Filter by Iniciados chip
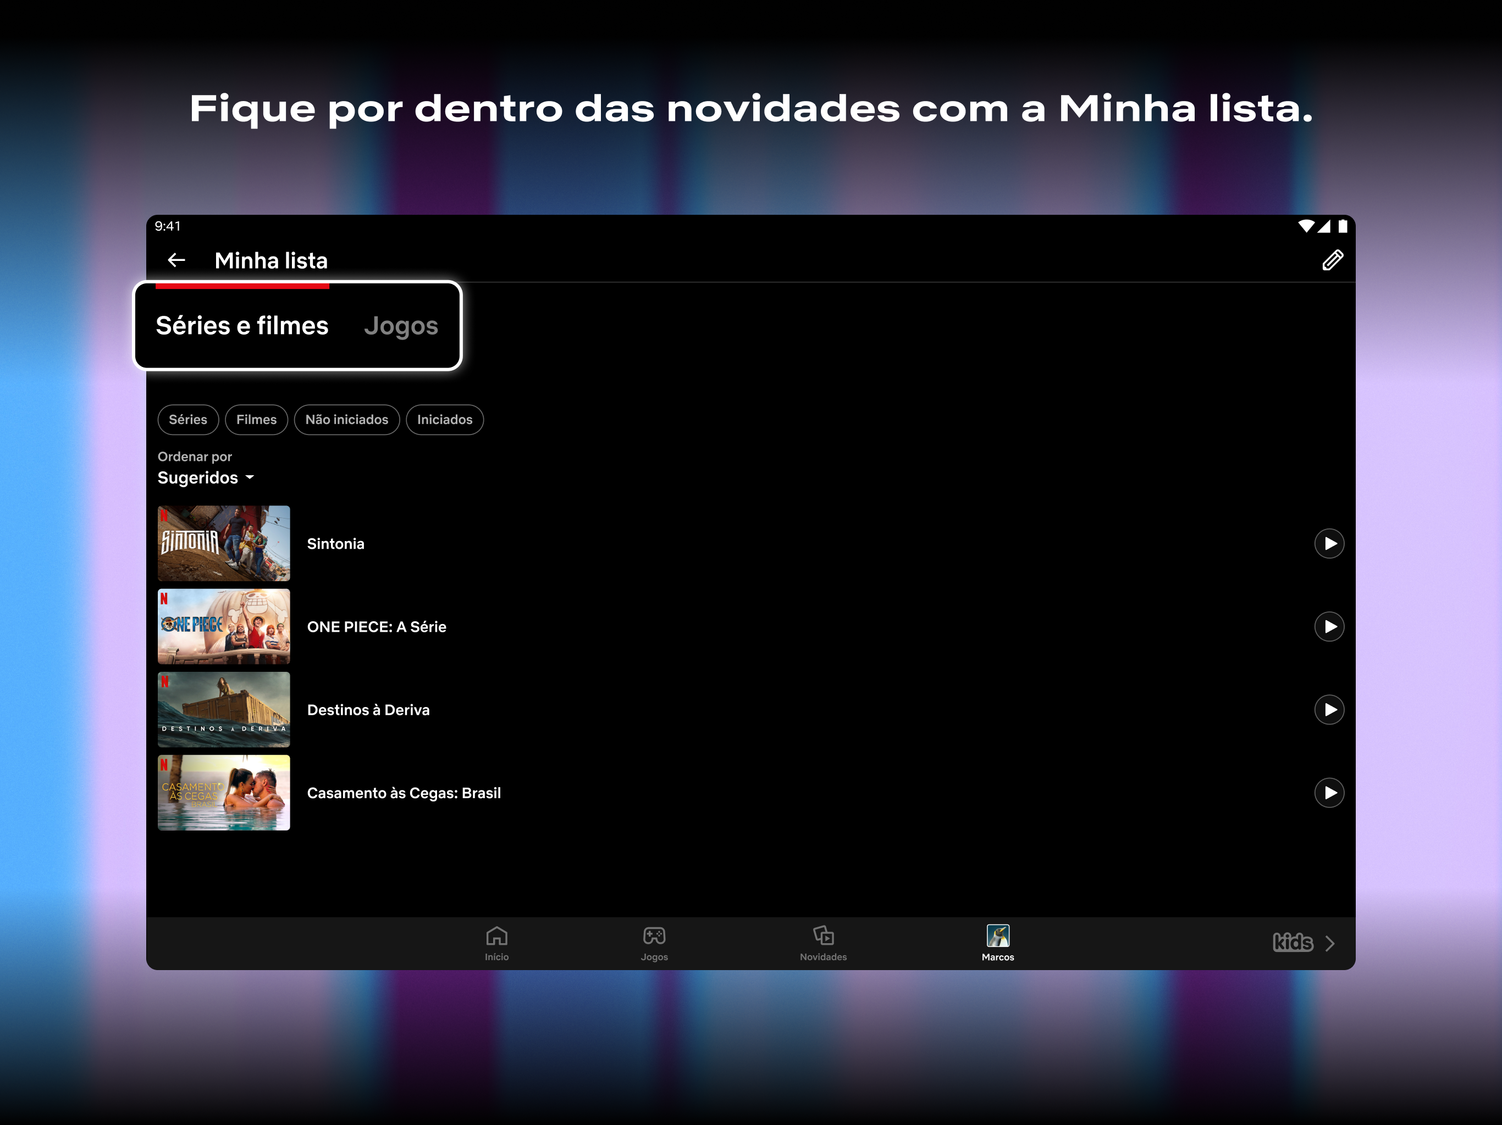 tap(444, 419)
